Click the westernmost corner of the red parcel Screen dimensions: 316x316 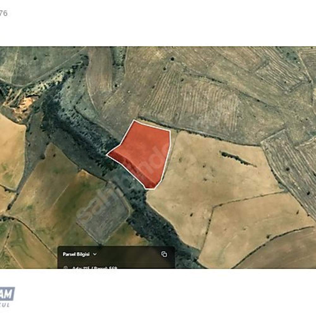tap(107, 155)
